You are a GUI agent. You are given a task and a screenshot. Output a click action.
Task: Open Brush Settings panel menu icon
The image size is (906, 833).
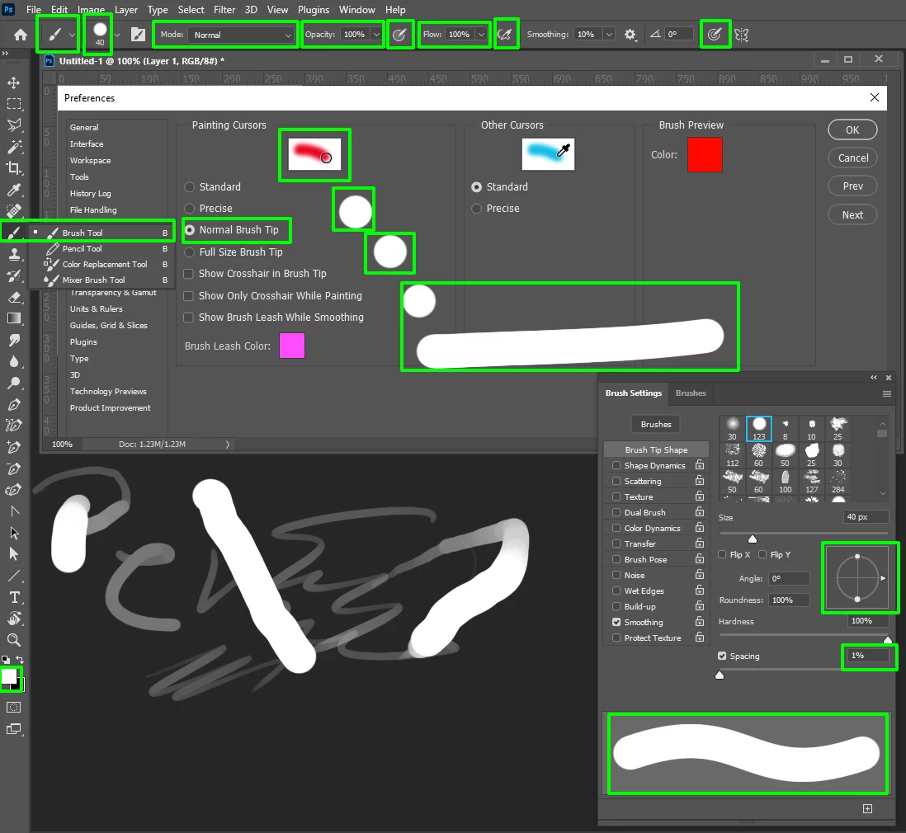click(x=887, y=393)
